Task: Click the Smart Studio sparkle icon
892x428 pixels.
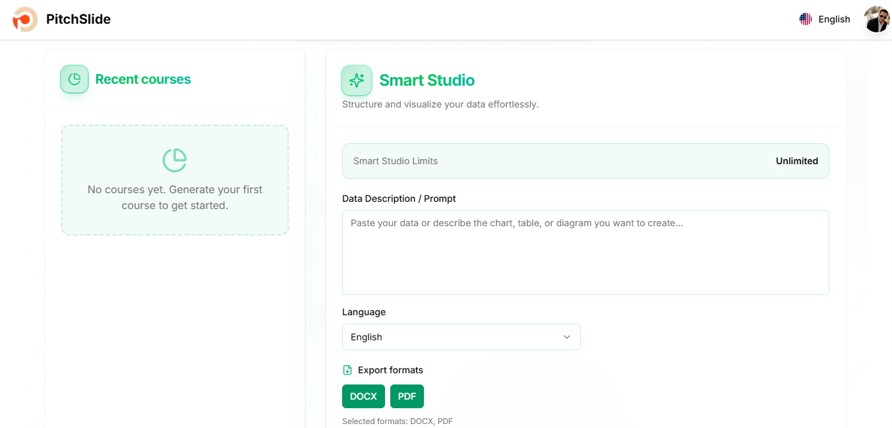Action: click(x=357, y=80)
